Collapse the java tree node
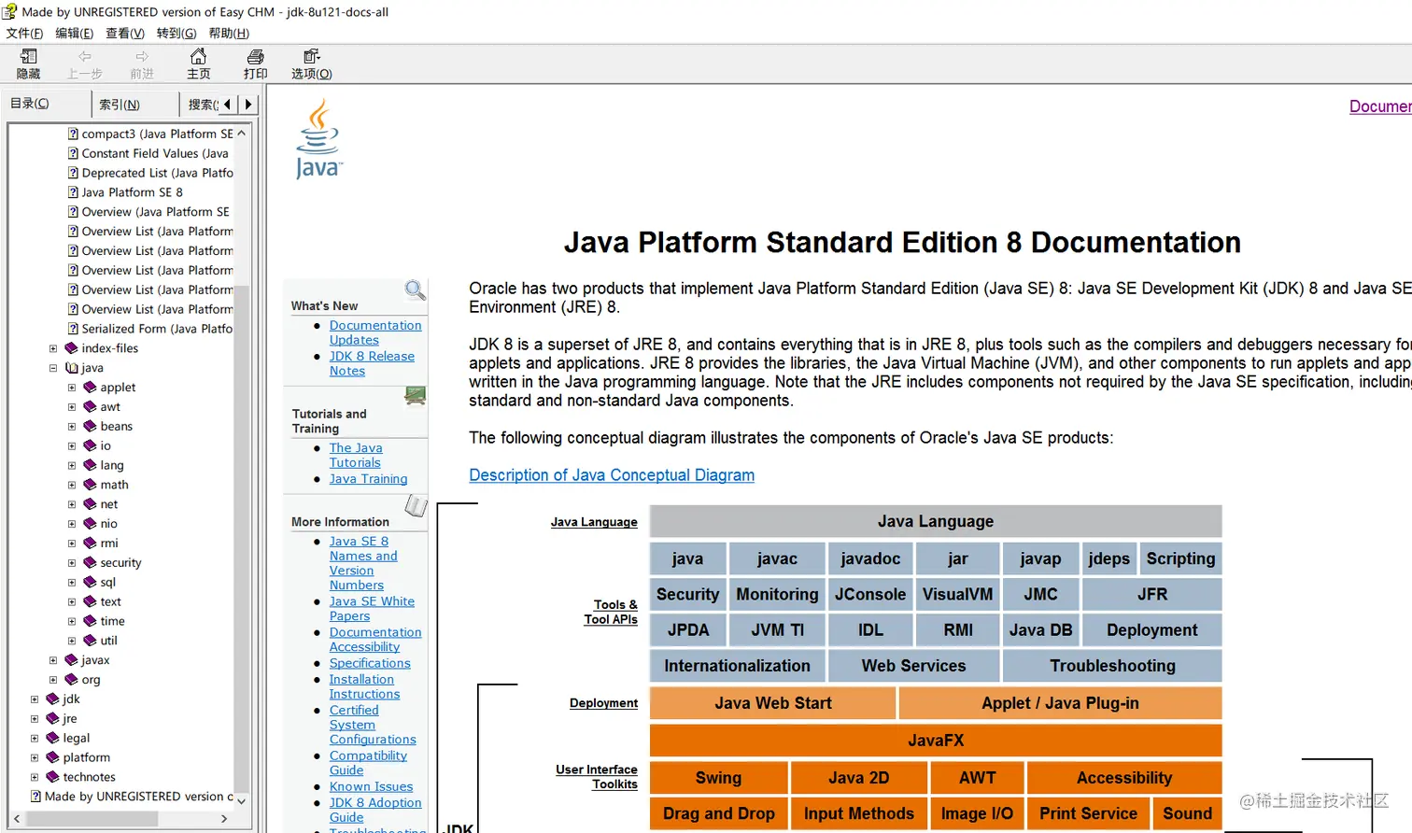 pos(53,368)
